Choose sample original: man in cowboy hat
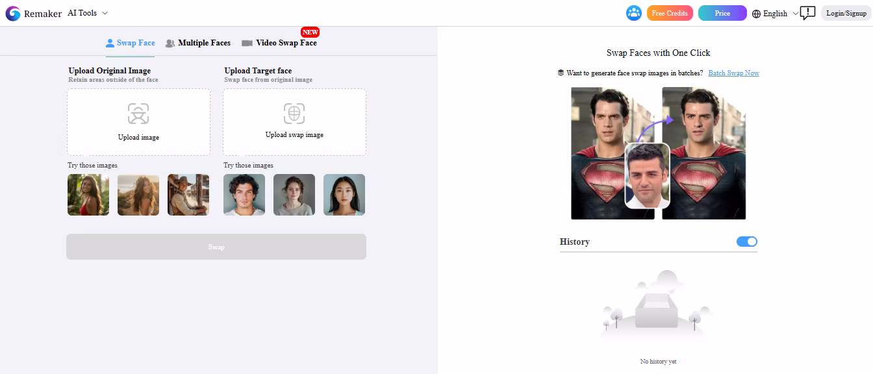873x374 pixels. [x=188, y=195]
